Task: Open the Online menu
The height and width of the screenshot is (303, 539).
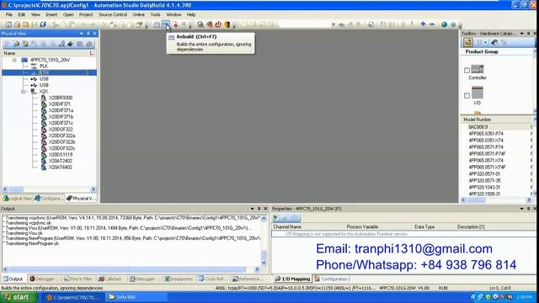Action: (x=138, y=15)
